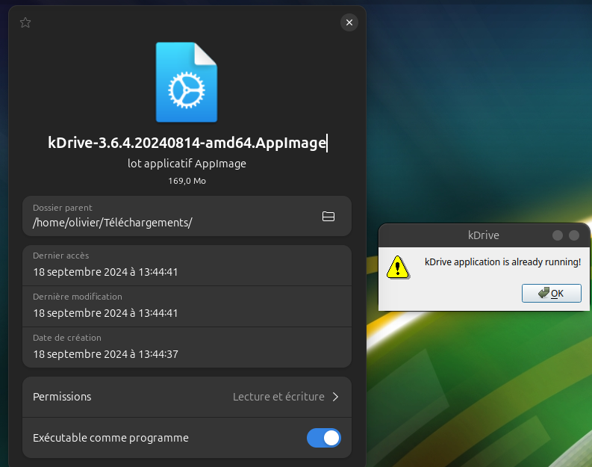Open parent folder via the folder icon

pos(328,217)
